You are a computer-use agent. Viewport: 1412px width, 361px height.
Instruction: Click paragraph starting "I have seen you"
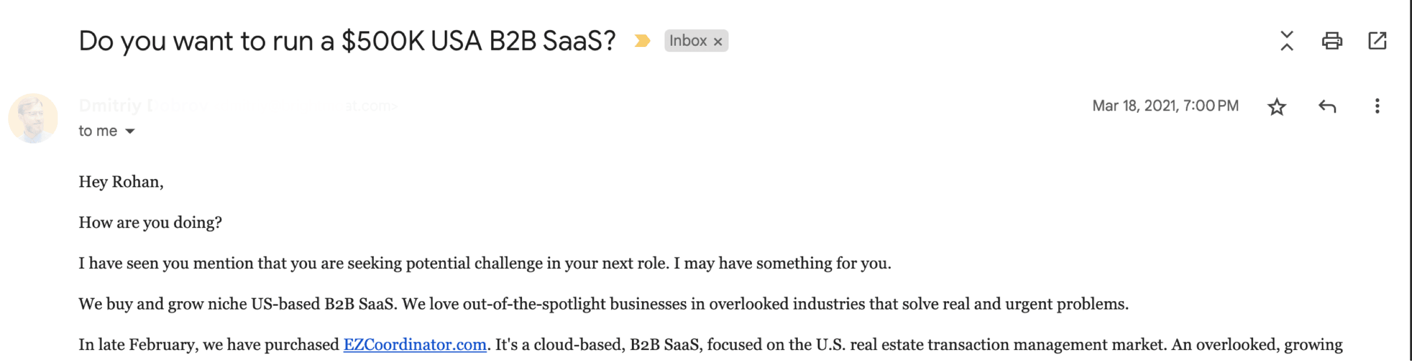[x=485, y=263]
